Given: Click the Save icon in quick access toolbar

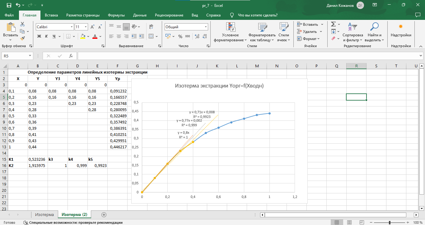Looking at the screenshot, I should point(9,5).
